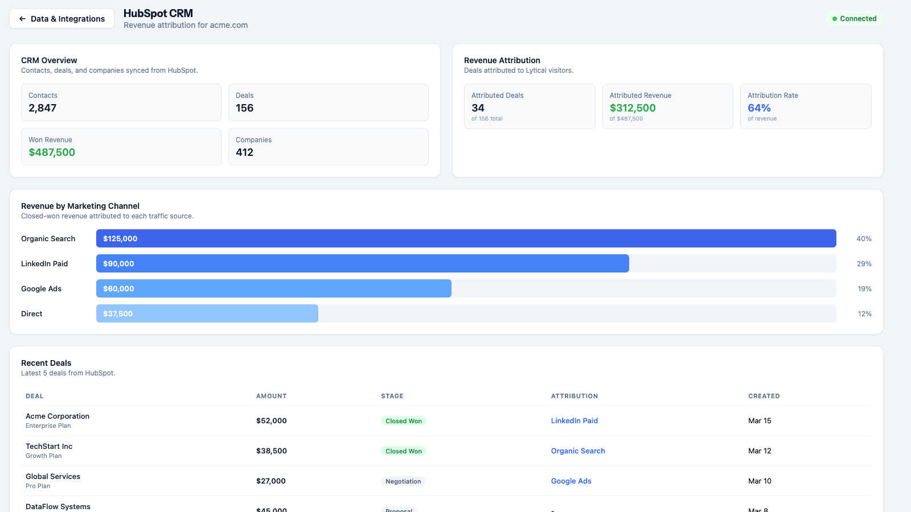Click the back arrow icon

pyautogui.click(x=22, y=19)
